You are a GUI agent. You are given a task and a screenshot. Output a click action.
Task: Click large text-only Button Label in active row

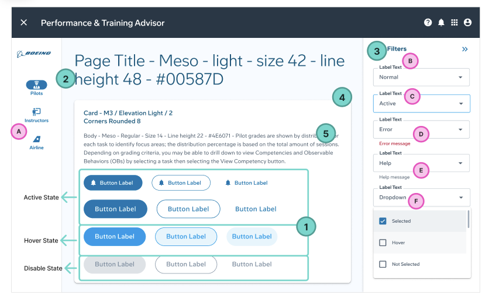coord(256,209)
